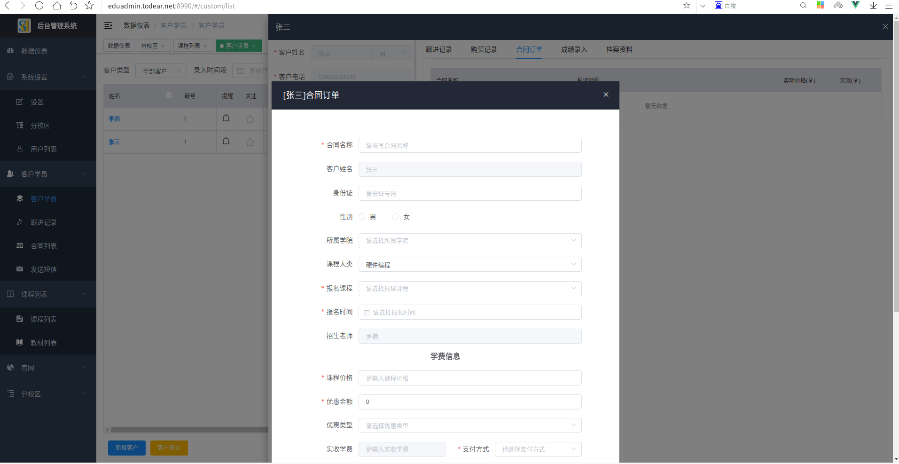Click 数据仪表 breadcrumb link
Screen dimensions: 899x464
click(137, 25)
